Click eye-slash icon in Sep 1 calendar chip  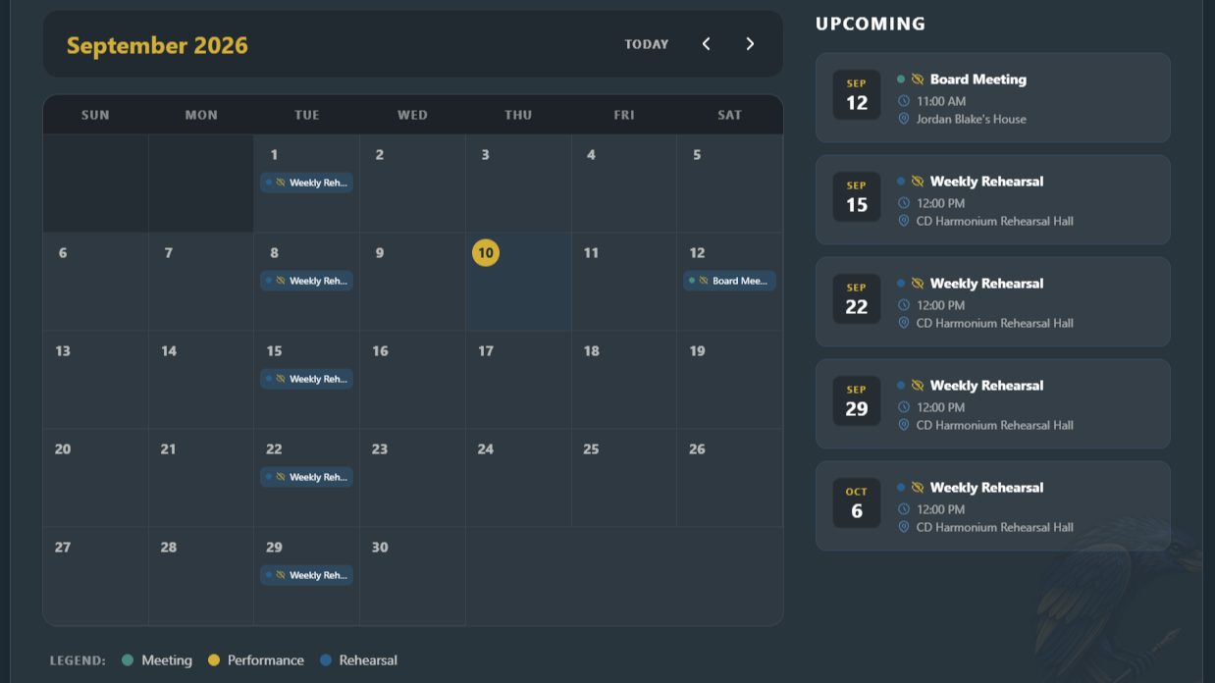pos(280,183)
